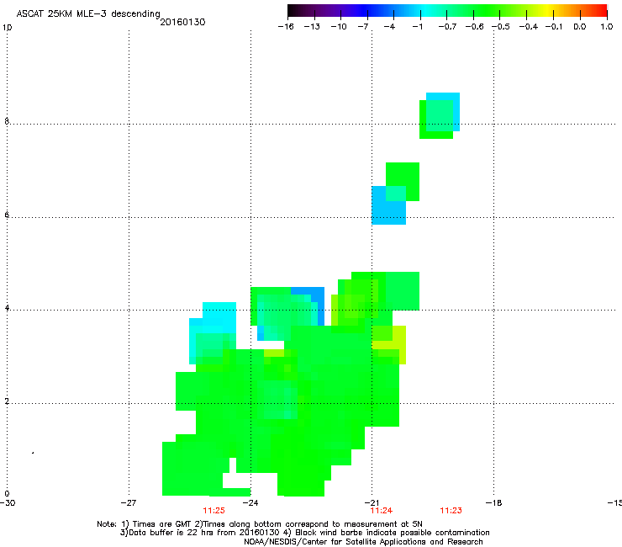Screen dimensions: 622x547
Task: Click the red time stamp '11:25'
Action: [213, 511]
